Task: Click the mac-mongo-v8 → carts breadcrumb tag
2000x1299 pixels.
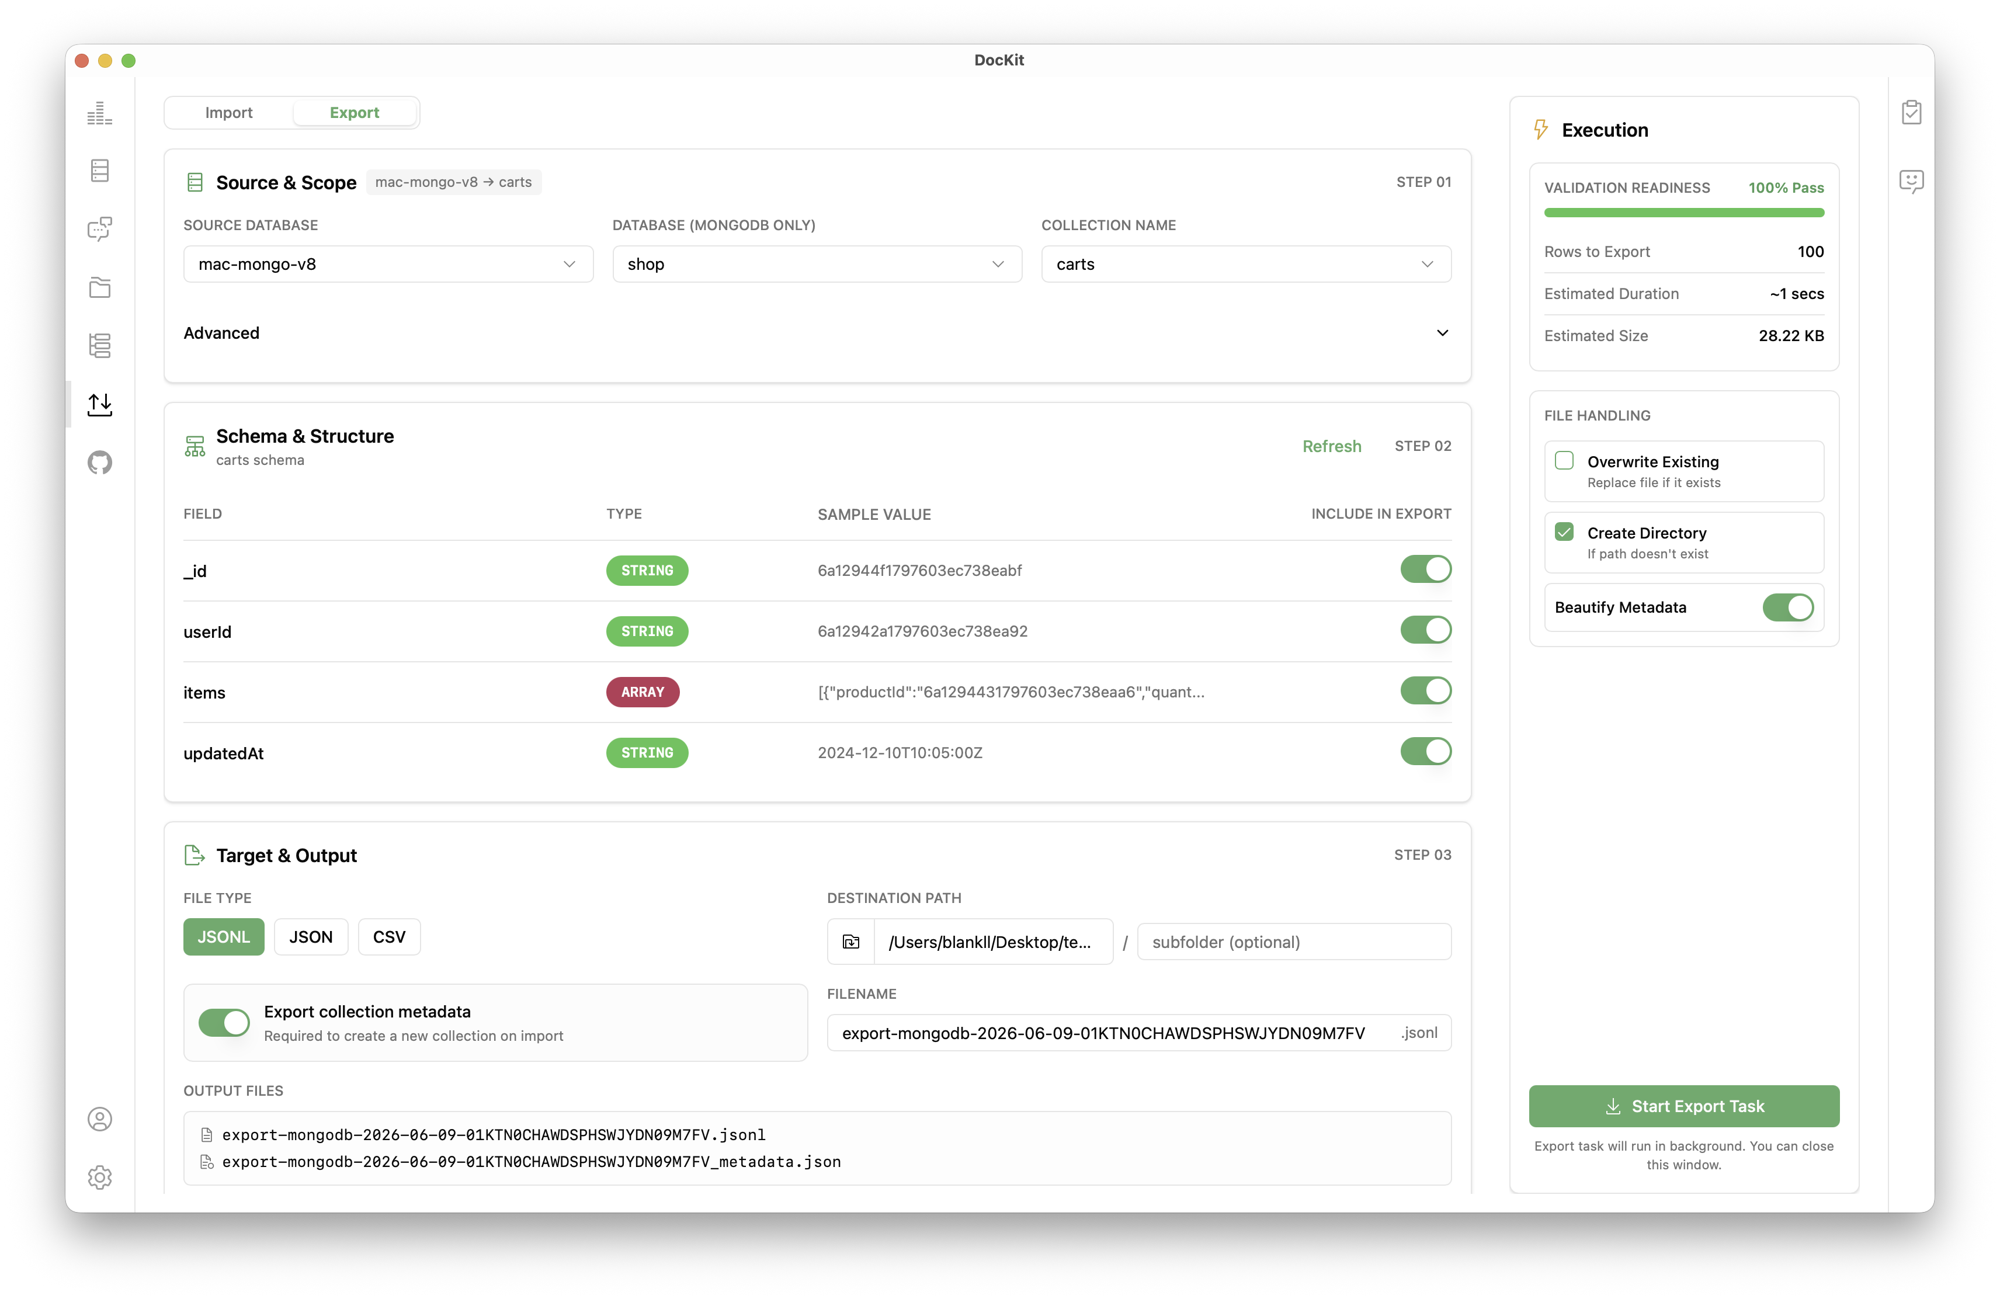Action: coord(453,182)
